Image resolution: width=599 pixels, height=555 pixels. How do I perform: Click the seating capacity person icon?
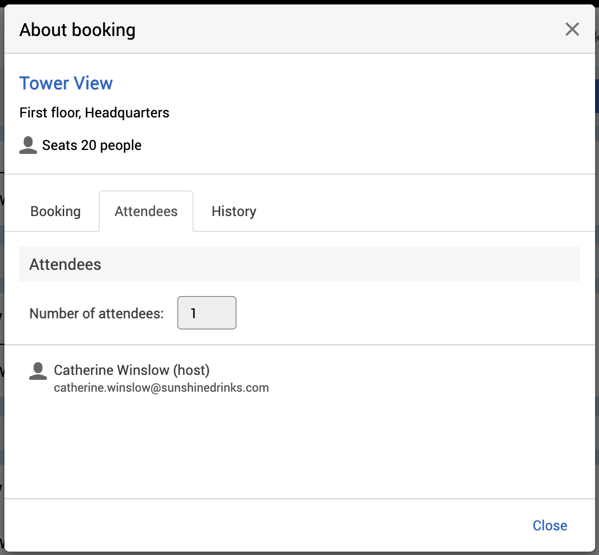tap(28, 145)
